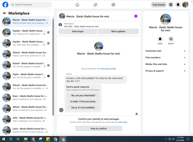Mute this chat with bell icon

pos(160,39)
